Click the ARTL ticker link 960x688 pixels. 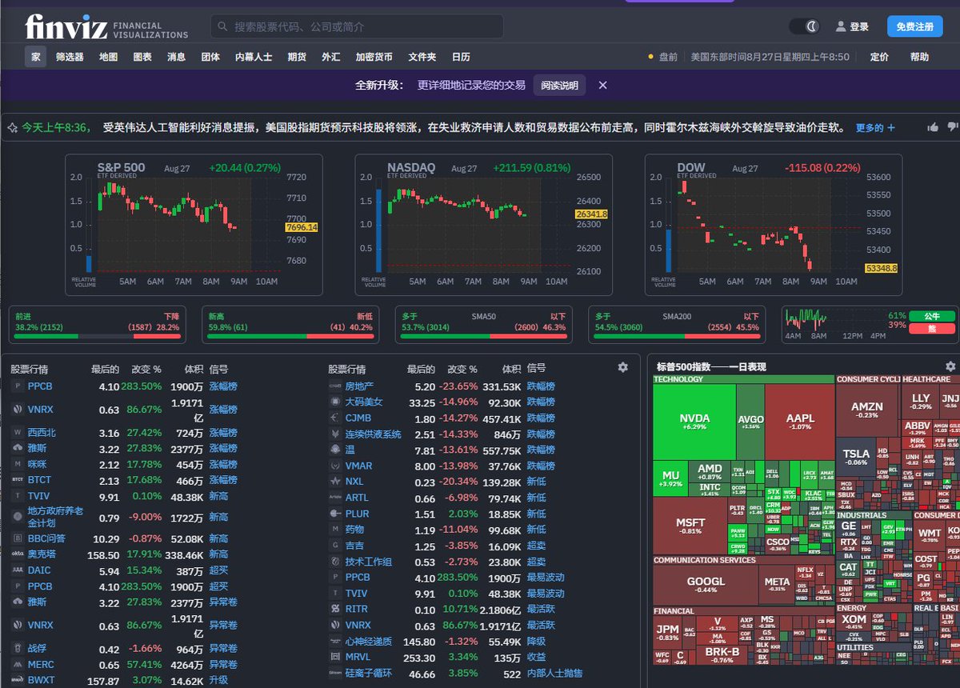coord(357,498)
